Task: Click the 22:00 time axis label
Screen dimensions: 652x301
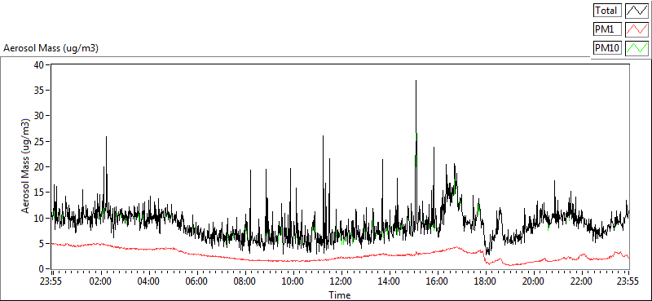Action: pyautogui.click(x=581, y=281)
